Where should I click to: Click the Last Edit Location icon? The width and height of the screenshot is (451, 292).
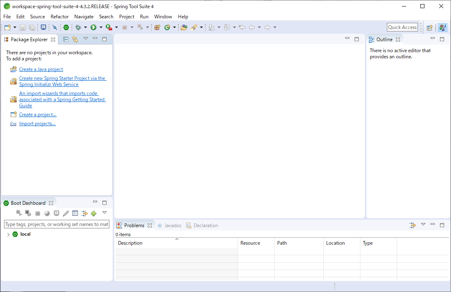[242, 27]
